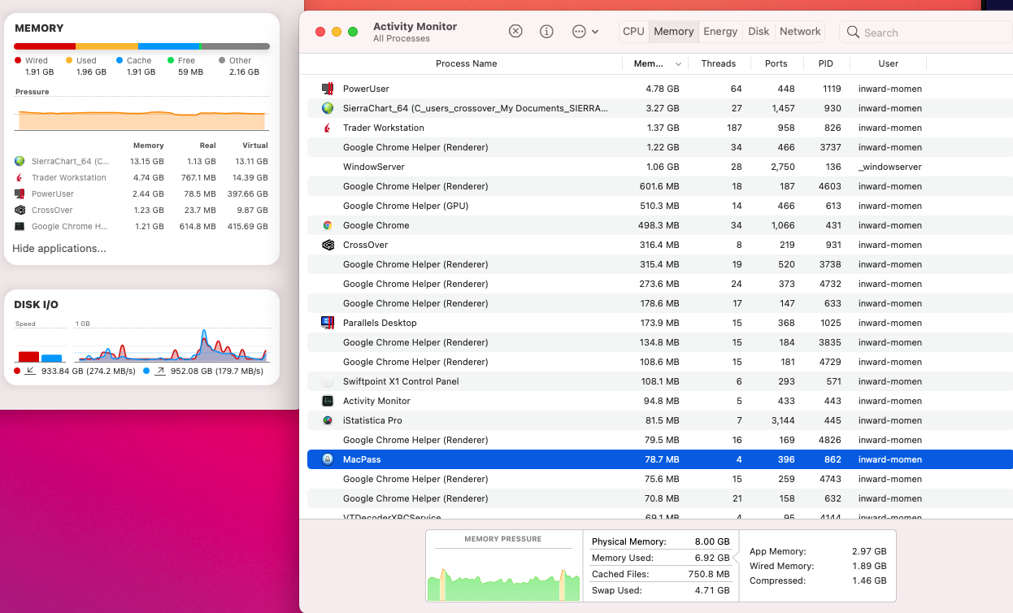
Task: Click the SierraChart_64 globe icon in process list
Action: coord(328,108)
